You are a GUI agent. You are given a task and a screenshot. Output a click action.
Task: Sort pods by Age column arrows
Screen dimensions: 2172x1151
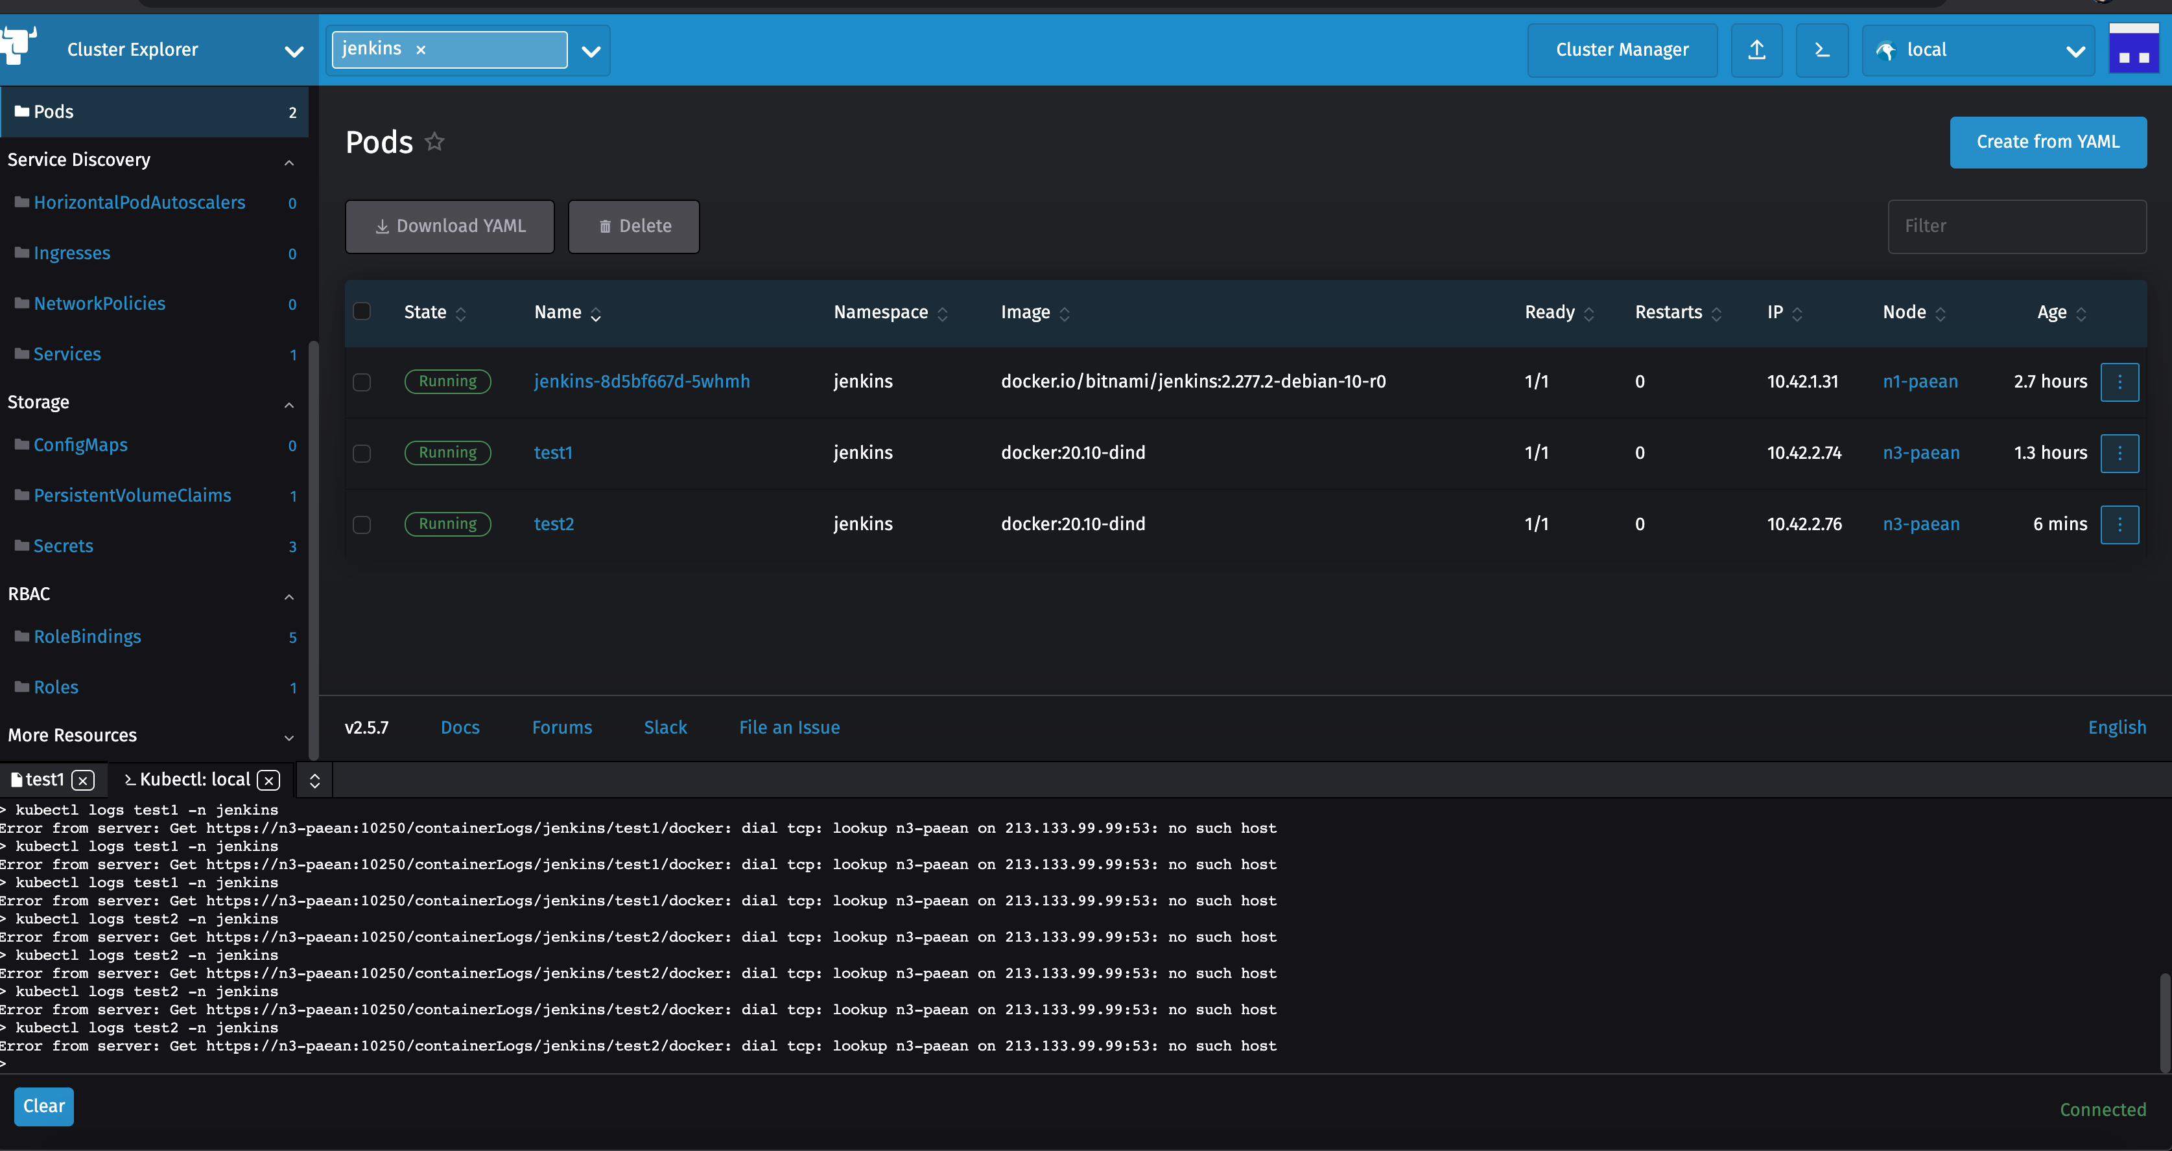coord(2081,314)
